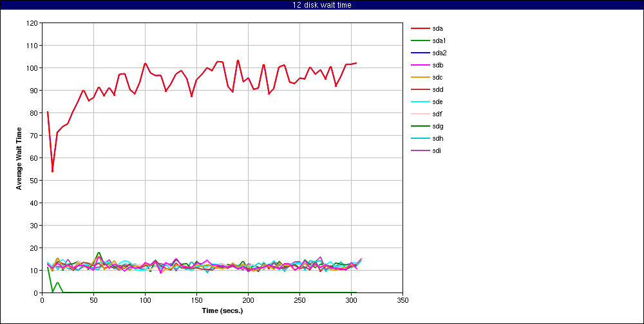This screenshot has height=324, width=644.
Task: Click the x-axis tick value 300
Action: 351,300
